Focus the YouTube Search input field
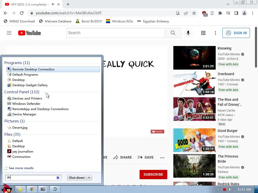The image size is (258, 193). point(116,33)
